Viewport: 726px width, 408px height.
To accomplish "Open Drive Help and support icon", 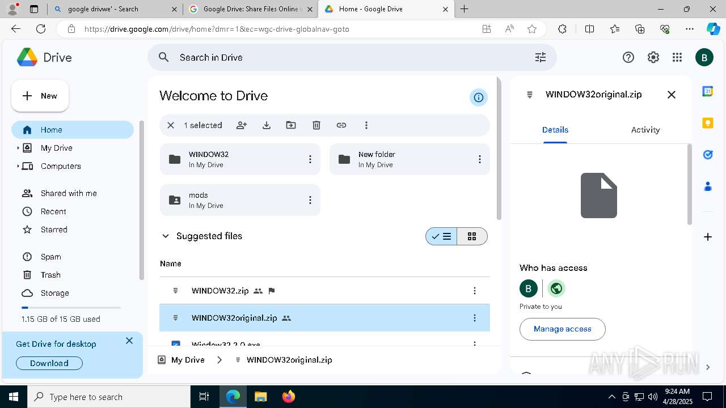I will (x=628, y=57).
